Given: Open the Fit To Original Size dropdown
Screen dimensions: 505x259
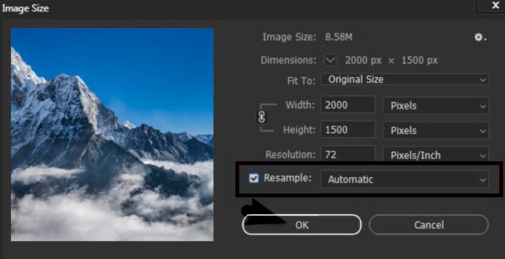Looking at the screenshot, I should tap(405, 79).
